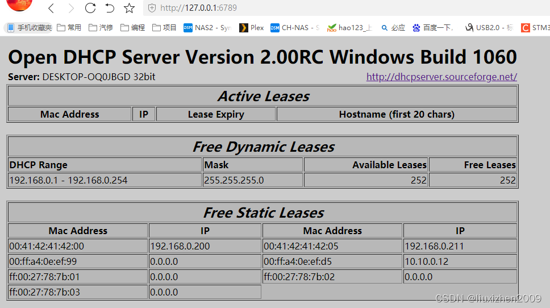Click the 252 value under Available Leases
This screenshot has height=308, width=550.
tap(366, 180)
